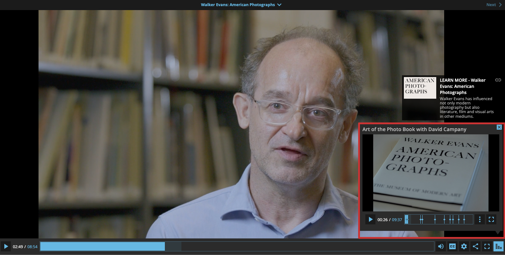
Task: Open the LEARN MORE - Walker Evans title link
Action: coord(463,86)
